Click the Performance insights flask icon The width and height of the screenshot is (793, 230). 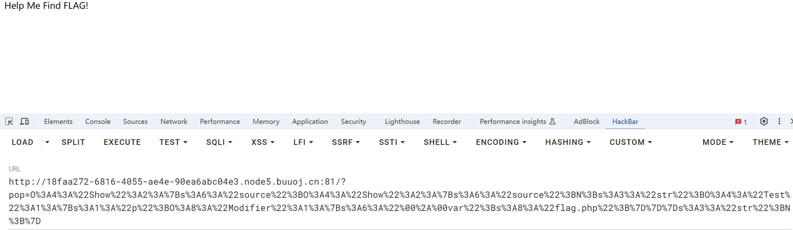tap(553, 121)
